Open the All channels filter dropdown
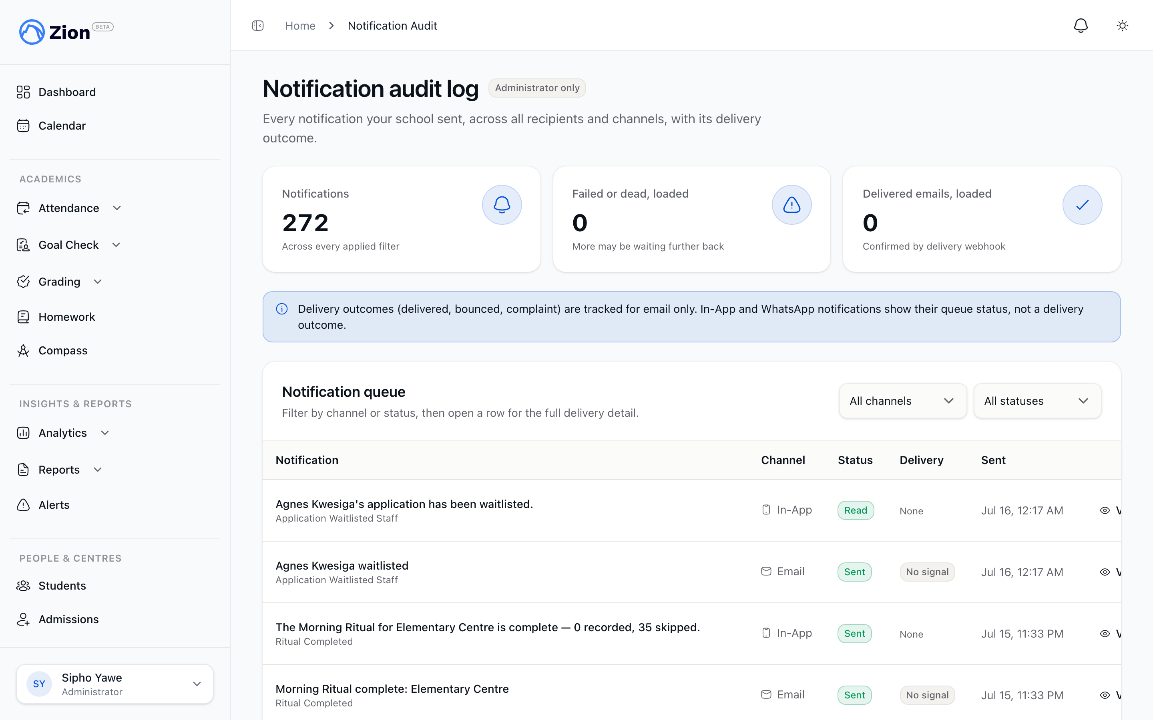 tap(902, 401)
